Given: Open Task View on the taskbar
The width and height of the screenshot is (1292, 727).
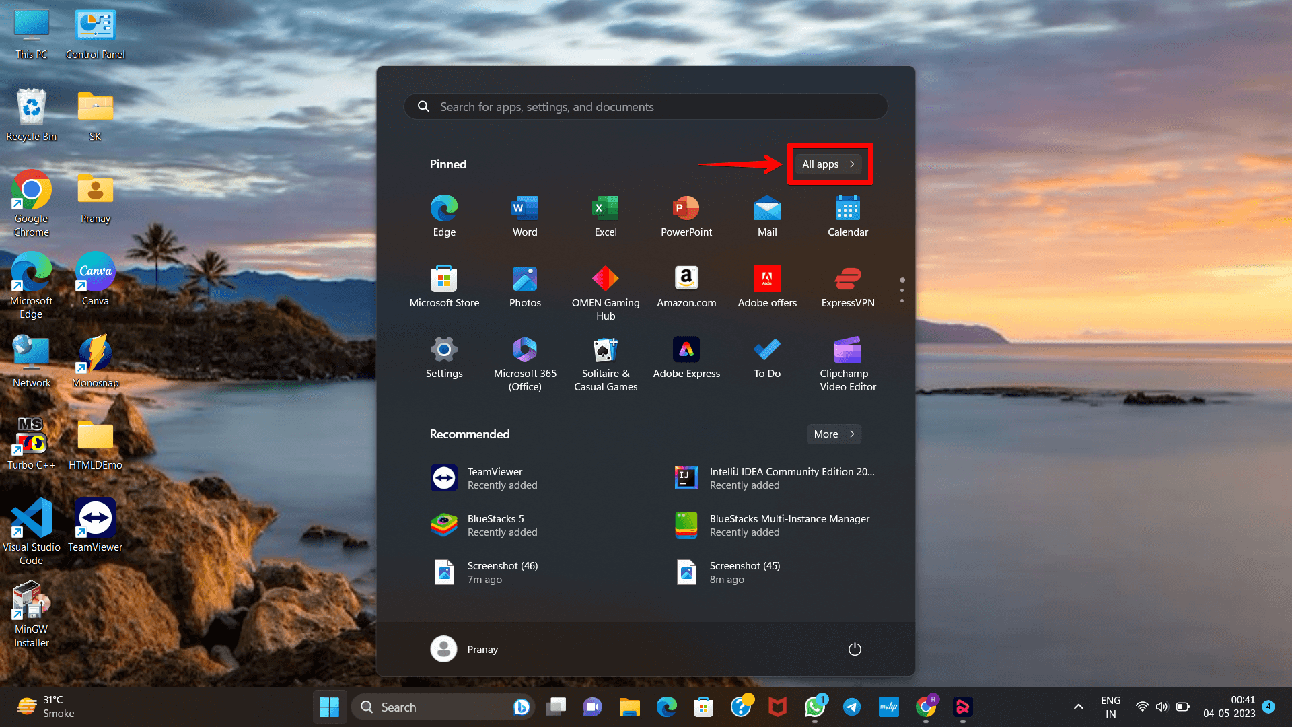Looking at the screenshot, I should coord(556,707).
